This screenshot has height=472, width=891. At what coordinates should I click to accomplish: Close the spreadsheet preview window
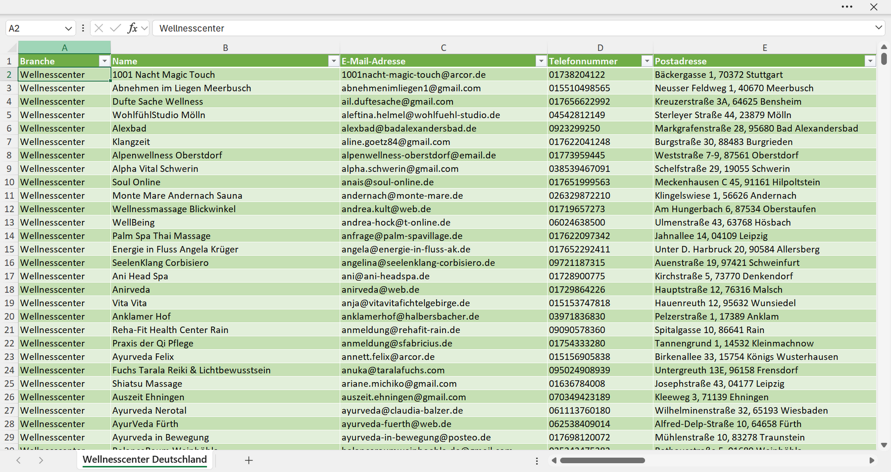pos(874,7)
